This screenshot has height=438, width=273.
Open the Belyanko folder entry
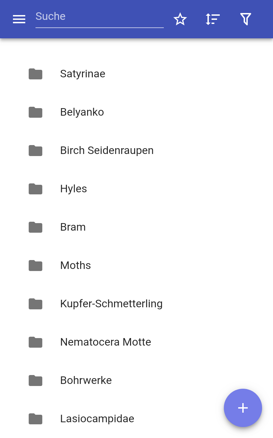point(82,112)
